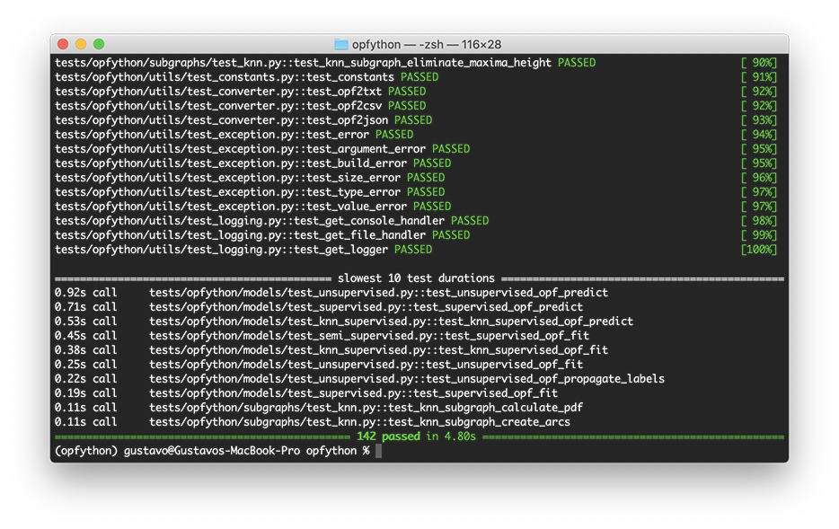
Task: Click the test_constants PASSED line
Action: [x=247, y=77]
